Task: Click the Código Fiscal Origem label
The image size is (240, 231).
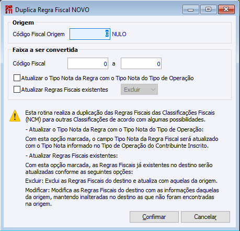Action: 39,34
